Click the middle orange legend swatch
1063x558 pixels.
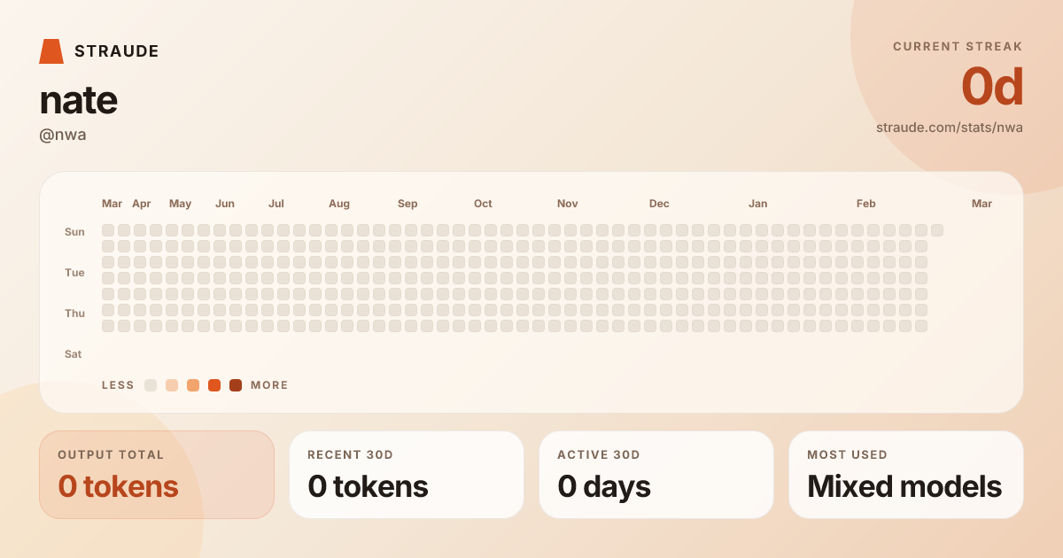193,385
